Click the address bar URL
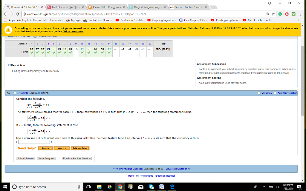Image resolution: width=306 pixels, height=191 pixels. pyautogui.click(x=86, y=14)
